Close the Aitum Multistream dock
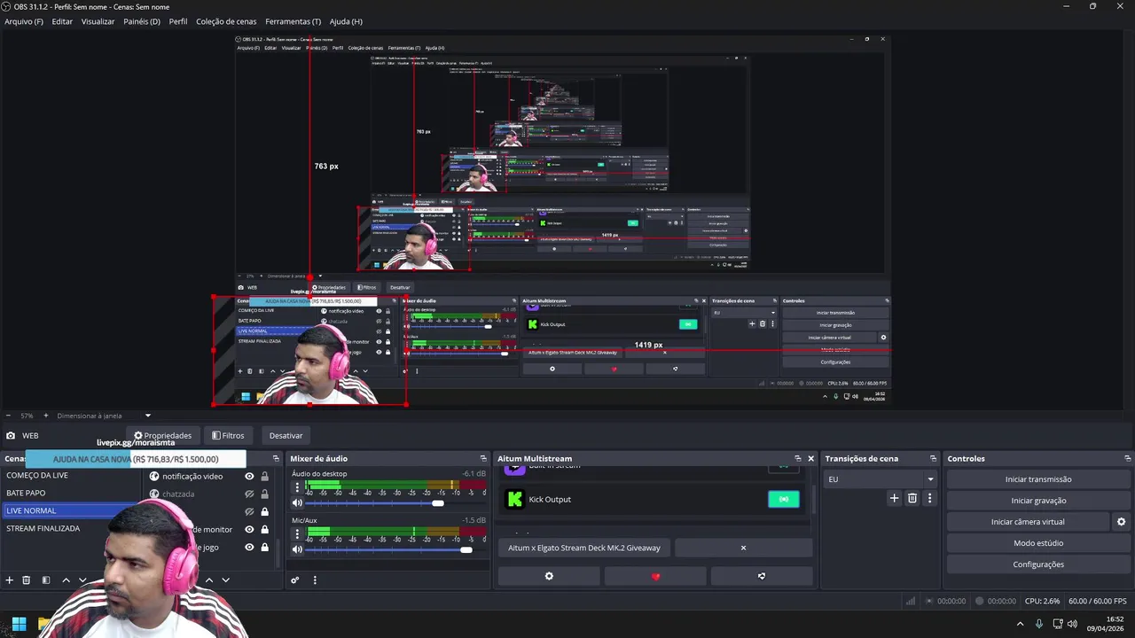 pos(810,459)
